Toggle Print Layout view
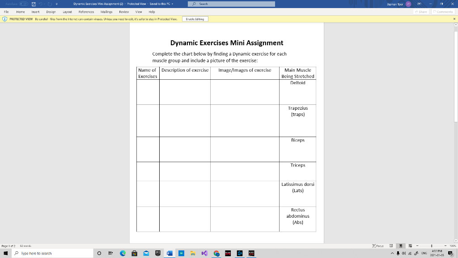Screen dimensions: 458x258 pos(401,245)
